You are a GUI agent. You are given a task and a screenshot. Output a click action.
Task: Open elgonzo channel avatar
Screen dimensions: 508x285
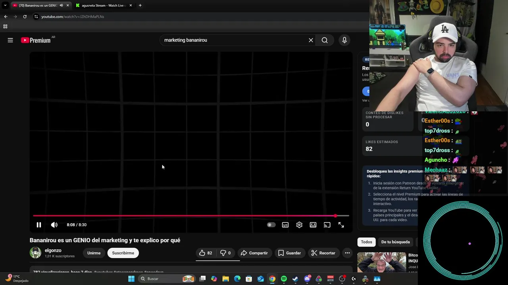point(35,253)
